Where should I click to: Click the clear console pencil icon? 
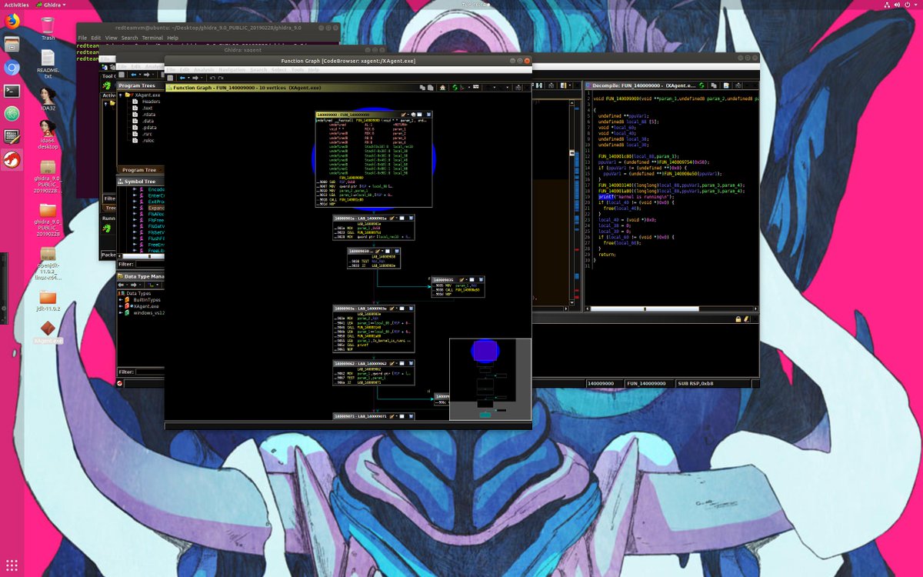click(746, 319)
